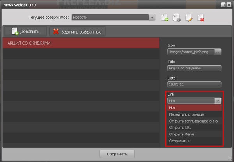Select Открыть URL from the Link list
This screenshot has width=234, height=162.
[194, 128]
